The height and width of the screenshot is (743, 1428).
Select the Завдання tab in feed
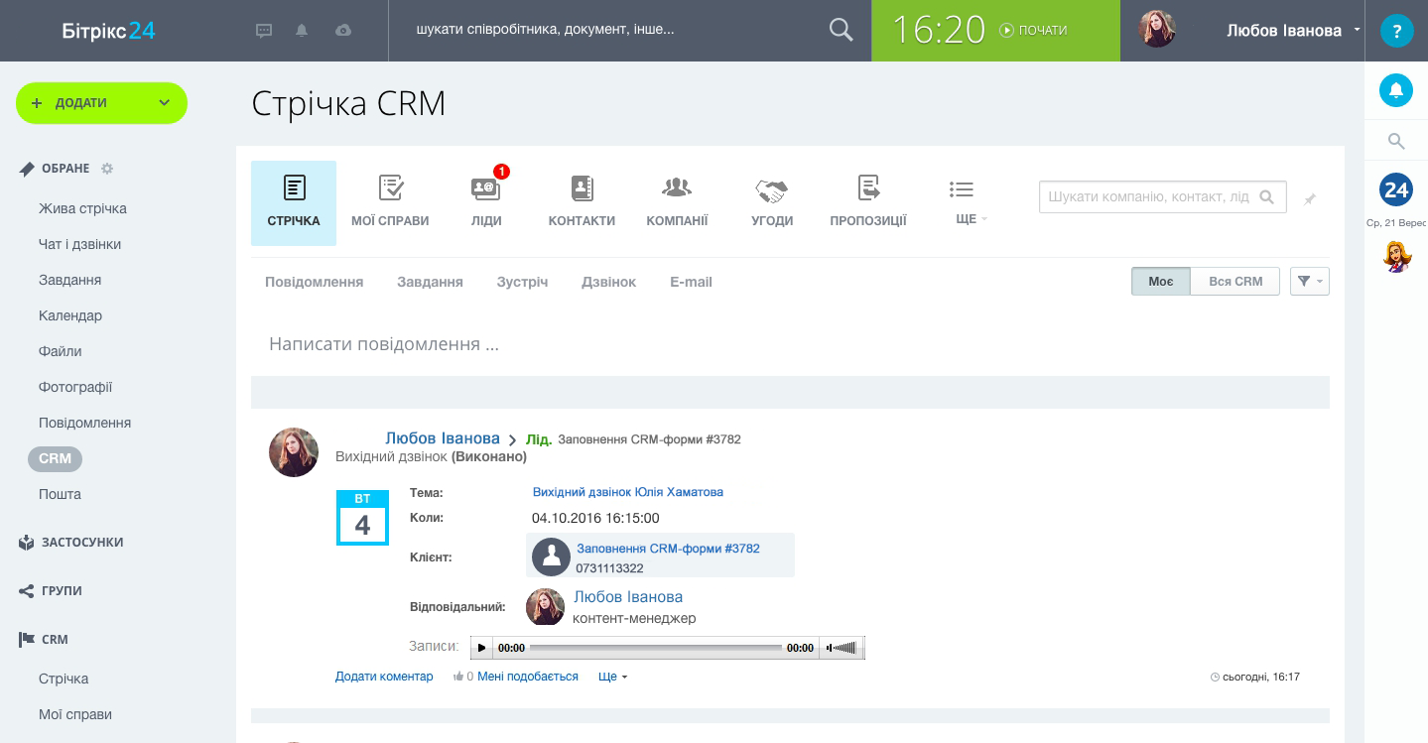point(430,282)
